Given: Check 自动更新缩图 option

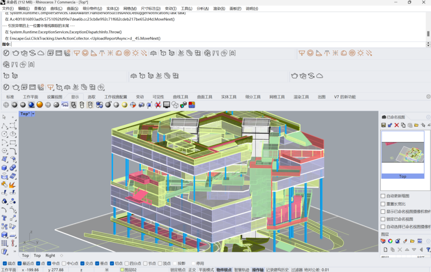Looking at the screenshot, I should click(x=383, y=196).
